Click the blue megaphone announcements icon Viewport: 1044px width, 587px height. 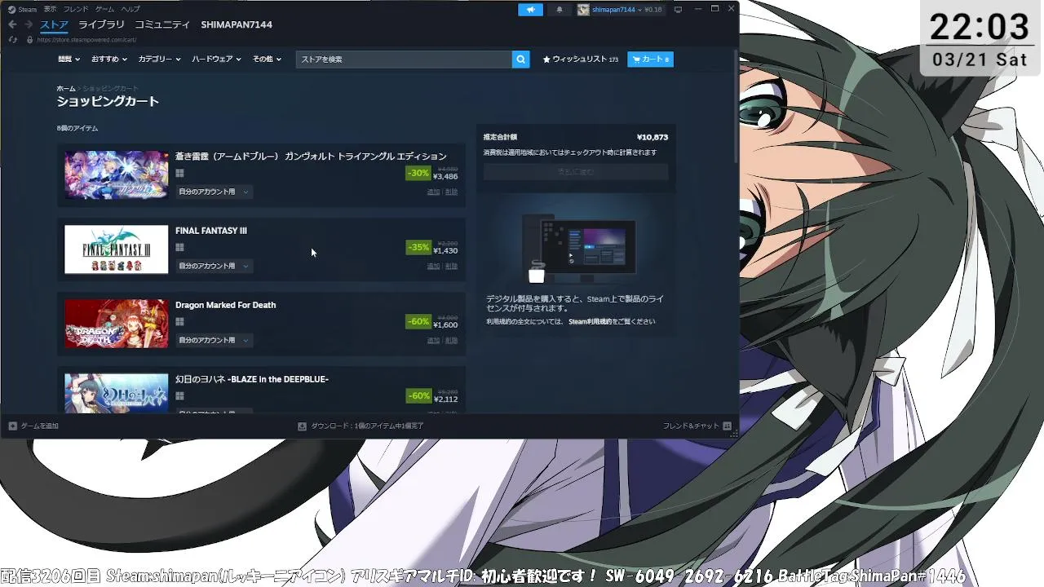click(530, 10)
